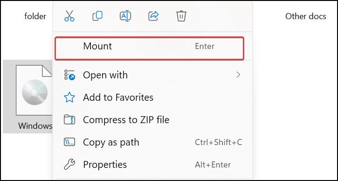Viewport: 338px width, 181px height.
Task: Choose Copy as path entry
Action: coord(152,142)
